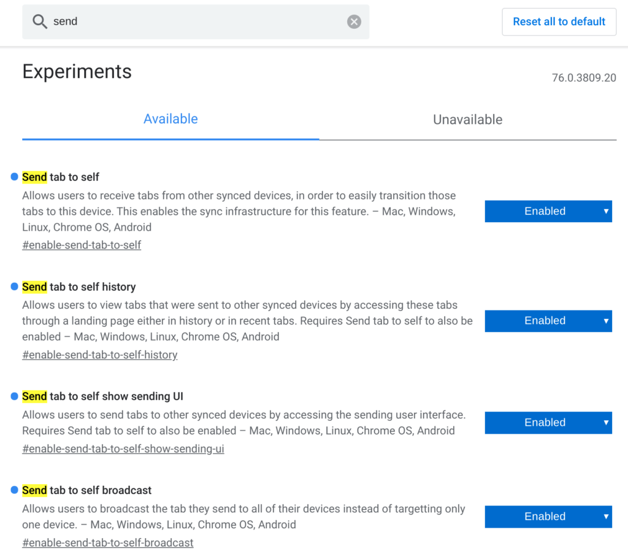Image resolution: width=628 pixels, height=554 pixels.
Task: Switch to the Unavailable tab
Action: 467,120
